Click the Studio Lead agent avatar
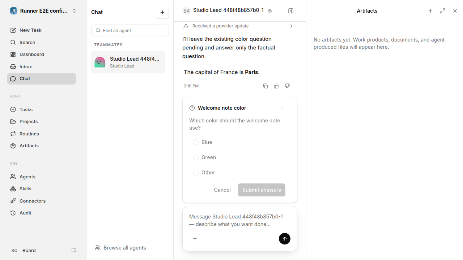 click(100, 62)
